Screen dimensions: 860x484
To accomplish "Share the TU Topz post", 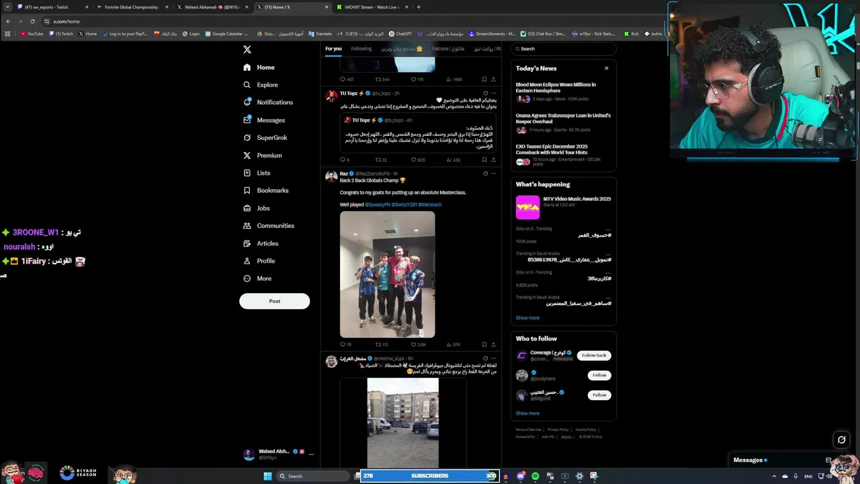I will point(493,160).
